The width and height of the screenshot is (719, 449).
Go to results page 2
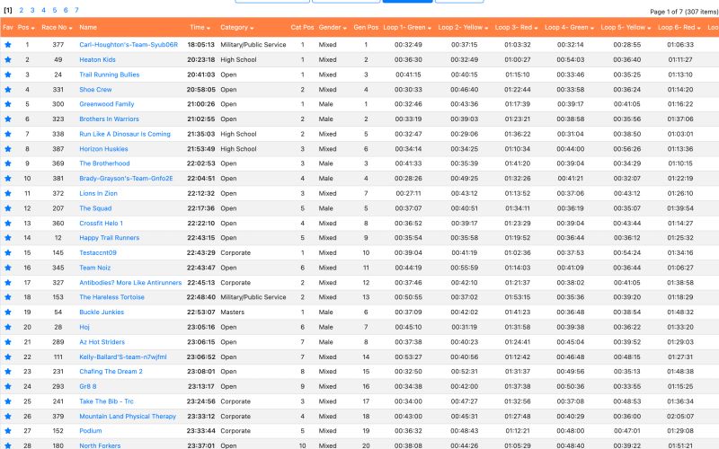click(21, 10)
